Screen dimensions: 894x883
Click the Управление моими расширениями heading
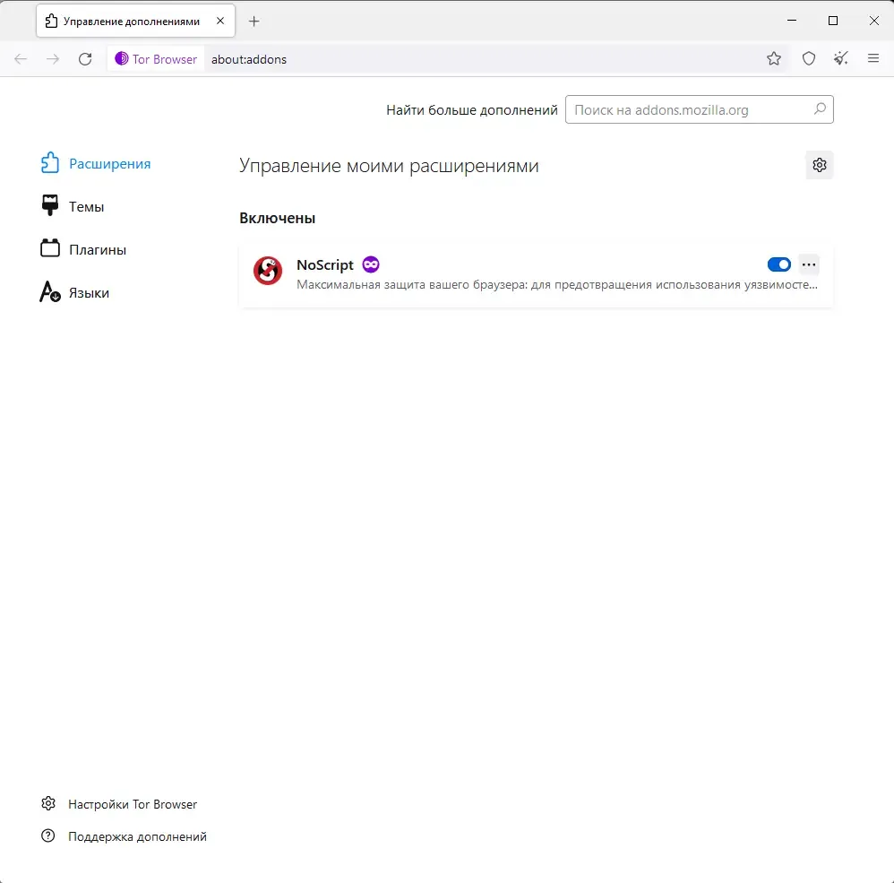389,166
